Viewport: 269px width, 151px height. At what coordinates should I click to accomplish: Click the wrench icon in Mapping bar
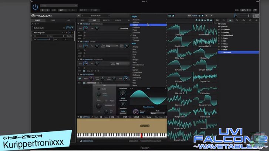(92, 117)
